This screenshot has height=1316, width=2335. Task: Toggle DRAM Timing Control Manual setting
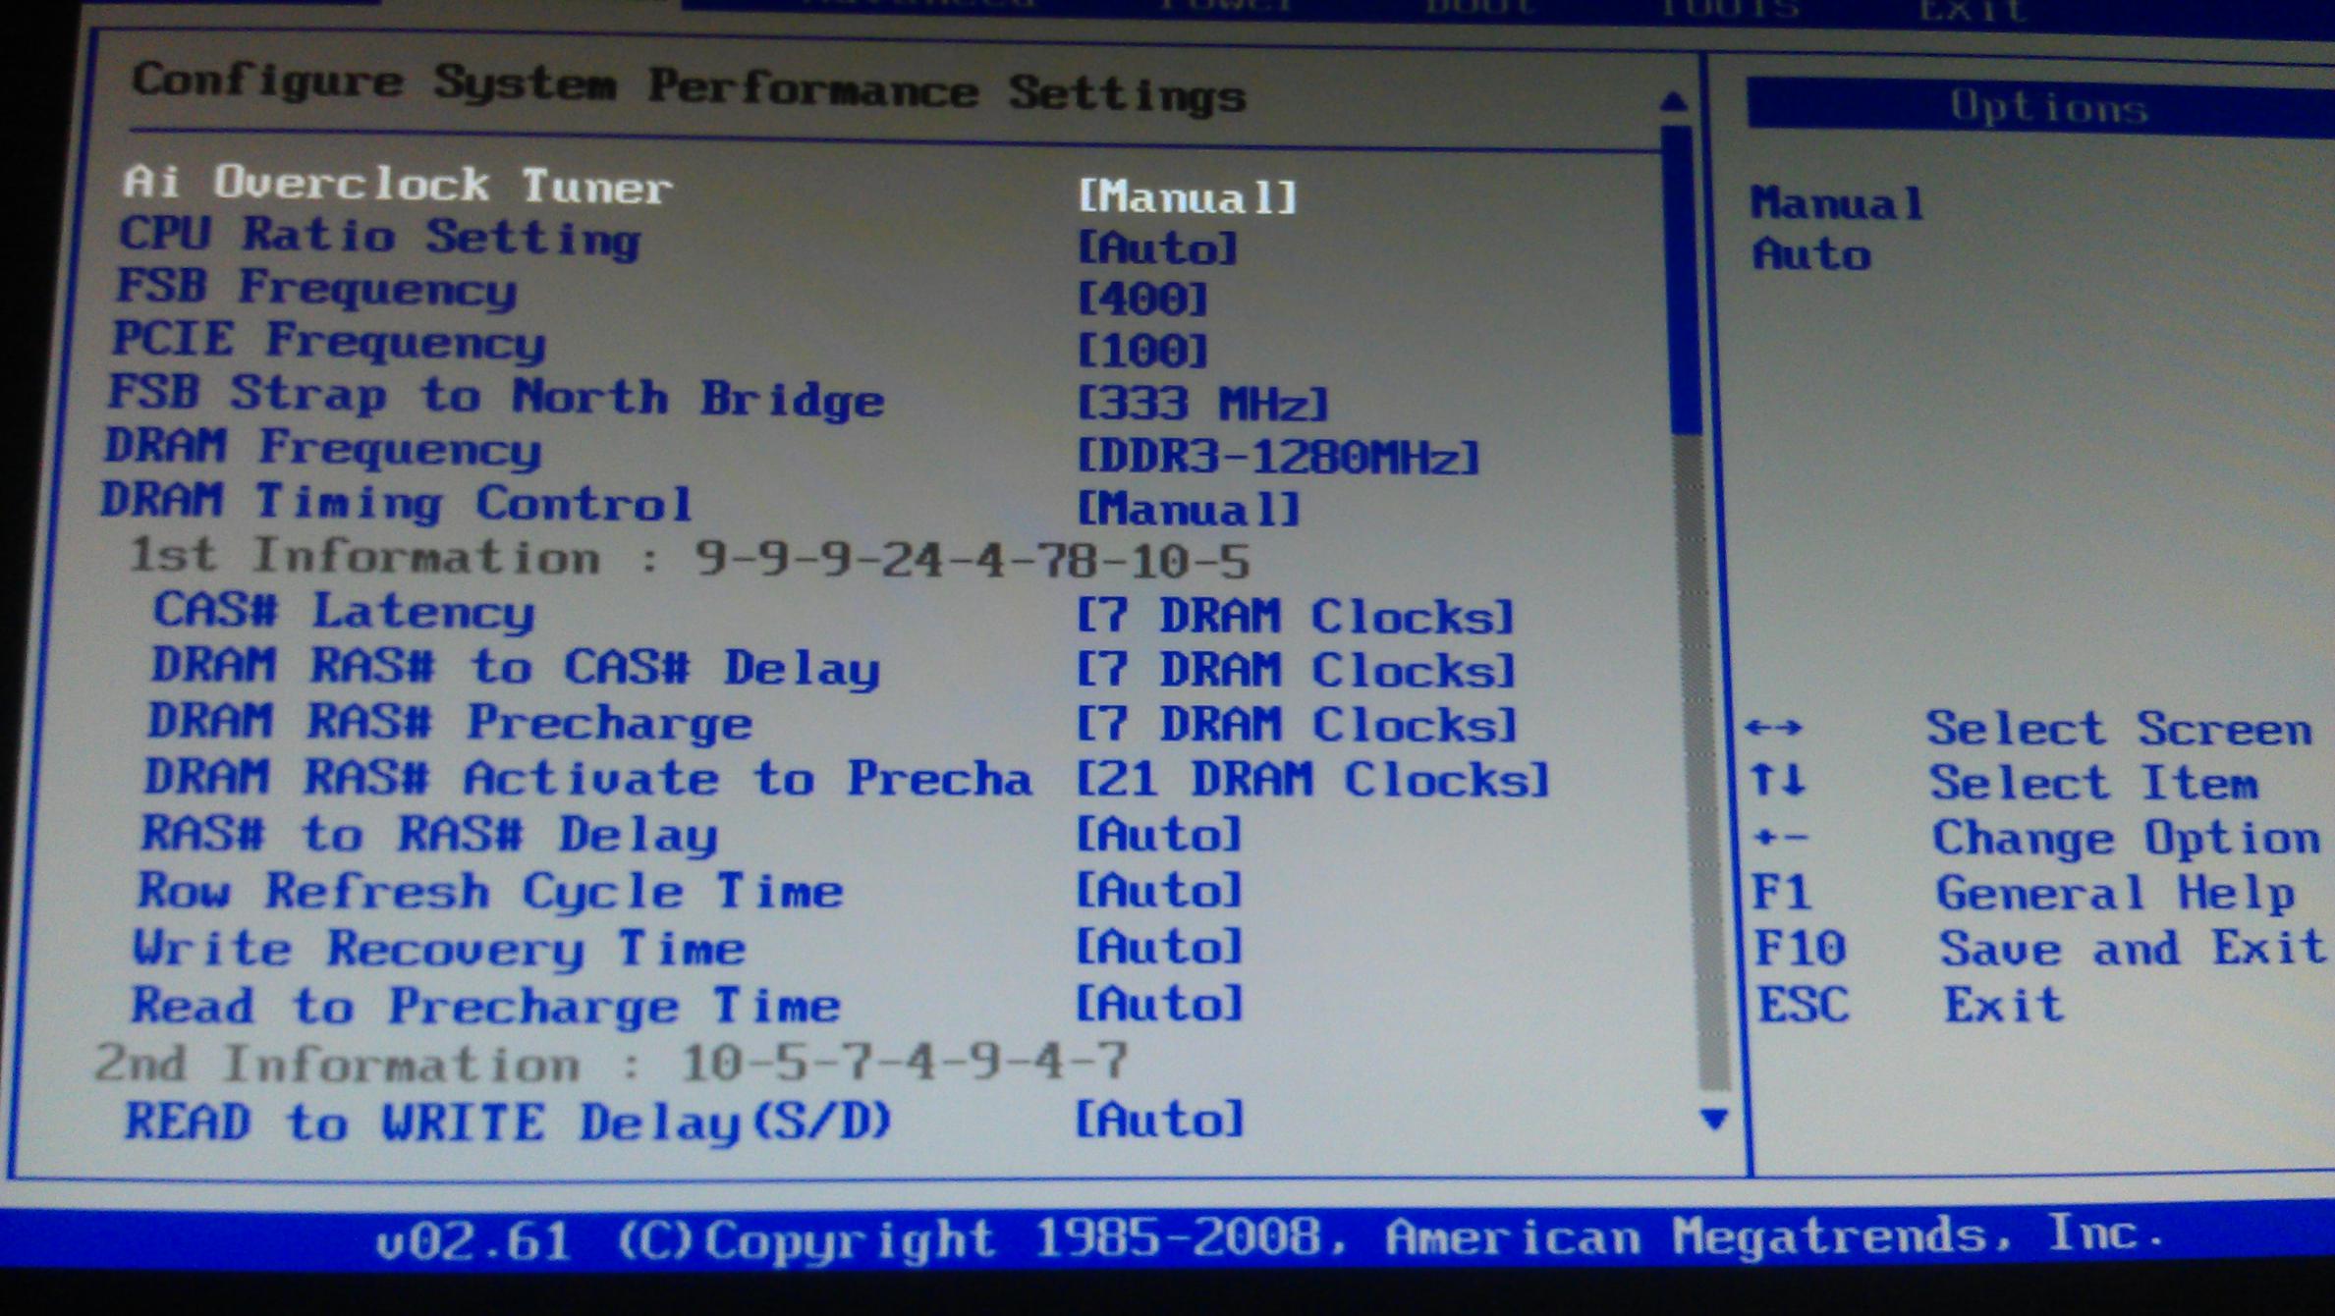[1188, 510]
